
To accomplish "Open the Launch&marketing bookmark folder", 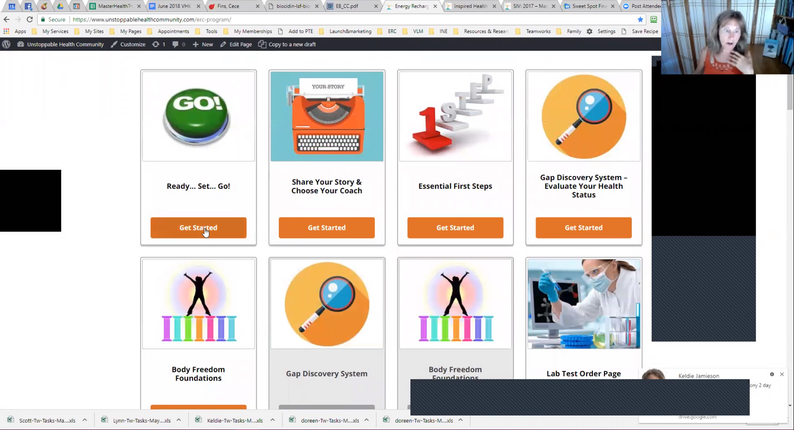I will pos(345,31).
